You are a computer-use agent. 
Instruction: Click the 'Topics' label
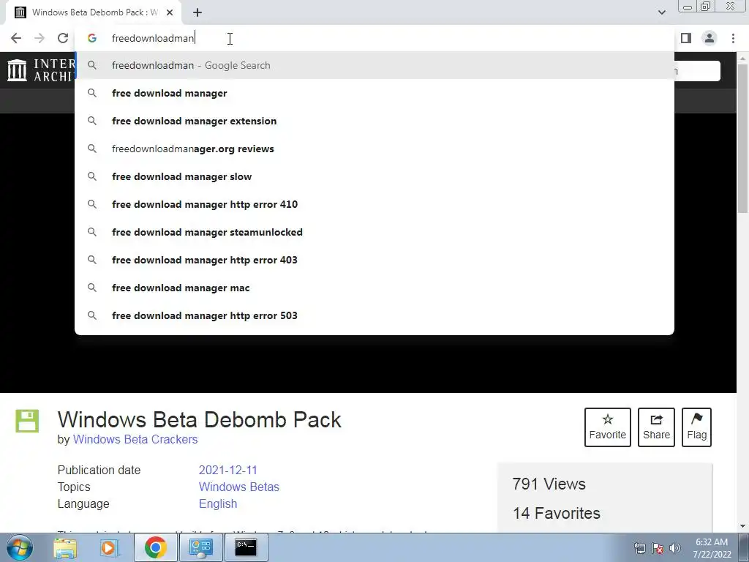(x=74, y=487)
